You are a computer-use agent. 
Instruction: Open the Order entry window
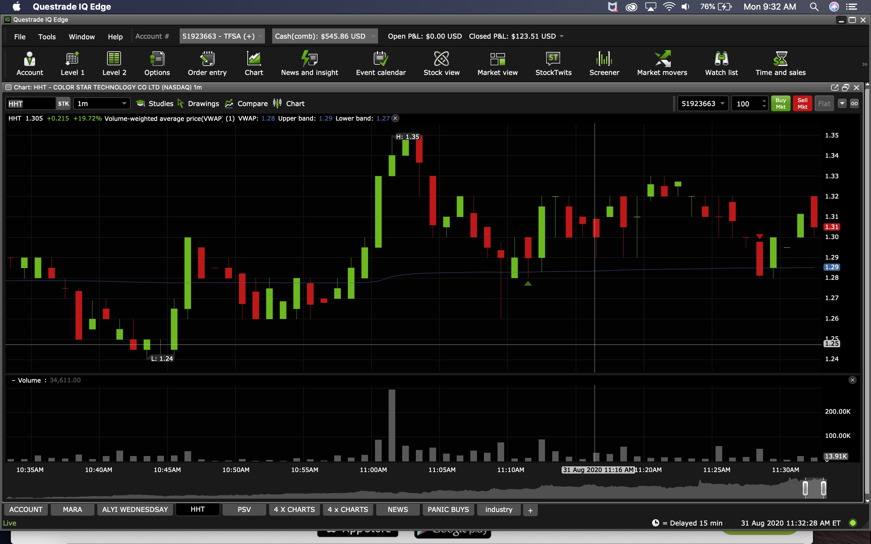(x=207, y=63)
